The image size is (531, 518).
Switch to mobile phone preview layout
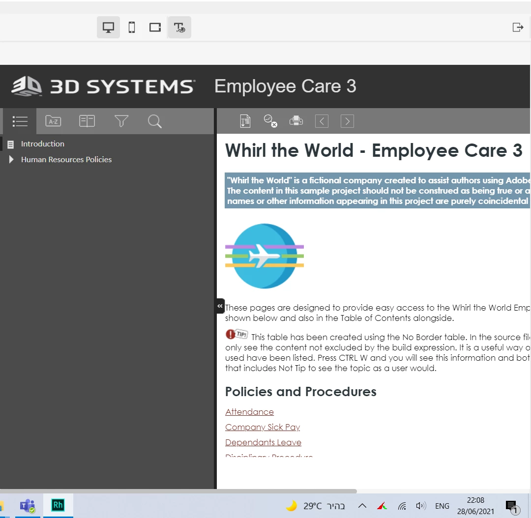tap(132, 28)
